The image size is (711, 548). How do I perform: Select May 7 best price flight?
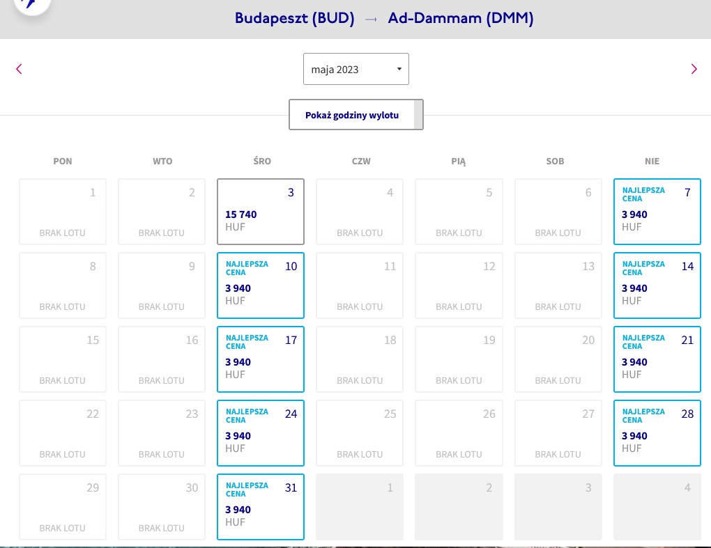(x=657, y=212)
